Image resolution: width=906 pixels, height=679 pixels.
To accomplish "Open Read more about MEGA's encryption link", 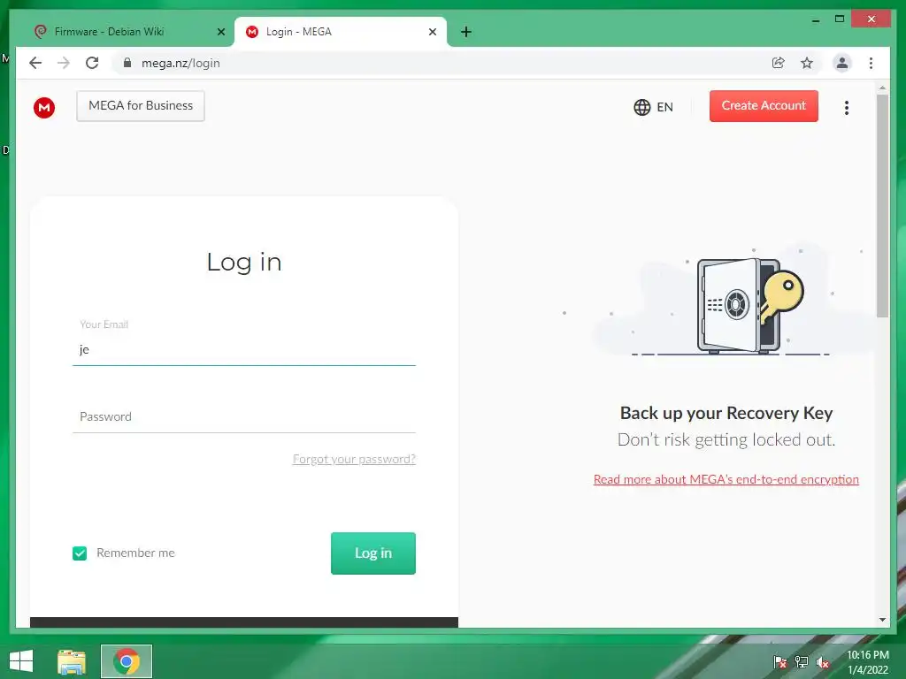I will pyautogui.click(x=726, y=479).
